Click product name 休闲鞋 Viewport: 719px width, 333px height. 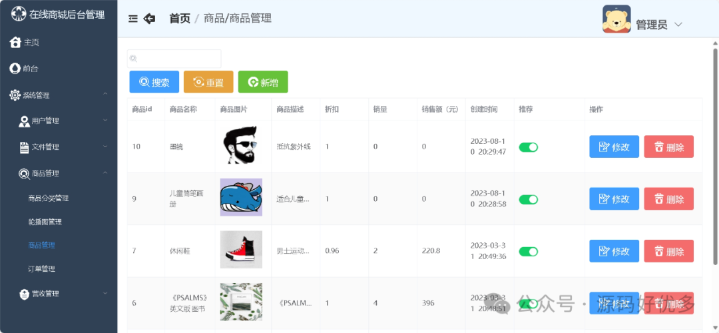click(180, 251)
